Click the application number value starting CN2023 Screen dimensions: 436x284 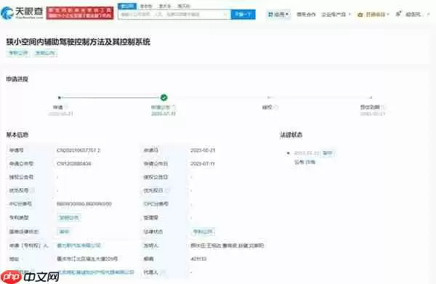pos(78,150)
